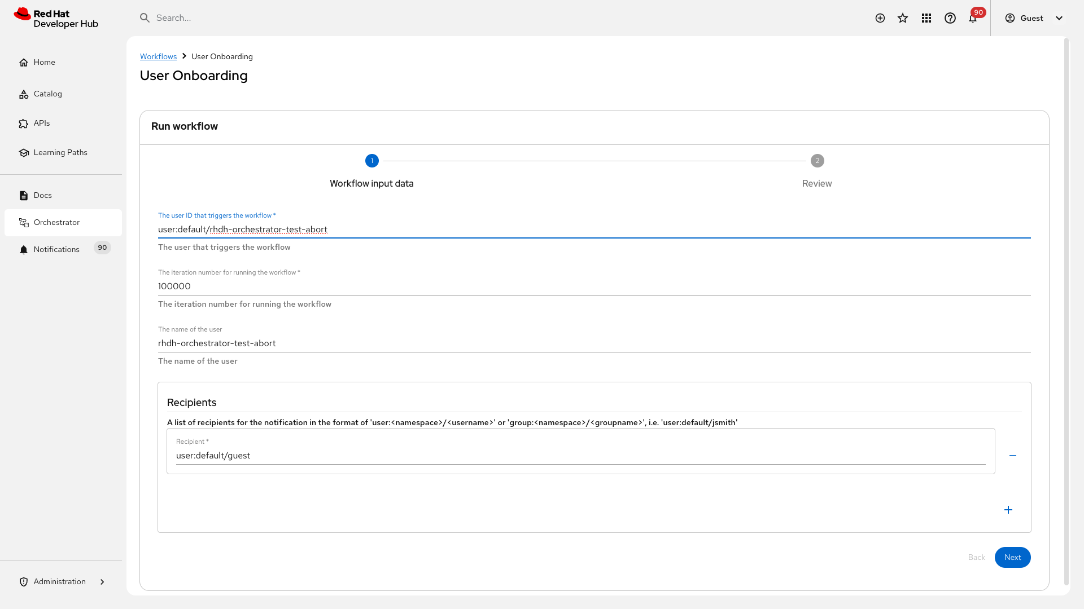This screenshot has height=609, width=1084.
Task: Click the Recipient text field
Action: point(580,456)
